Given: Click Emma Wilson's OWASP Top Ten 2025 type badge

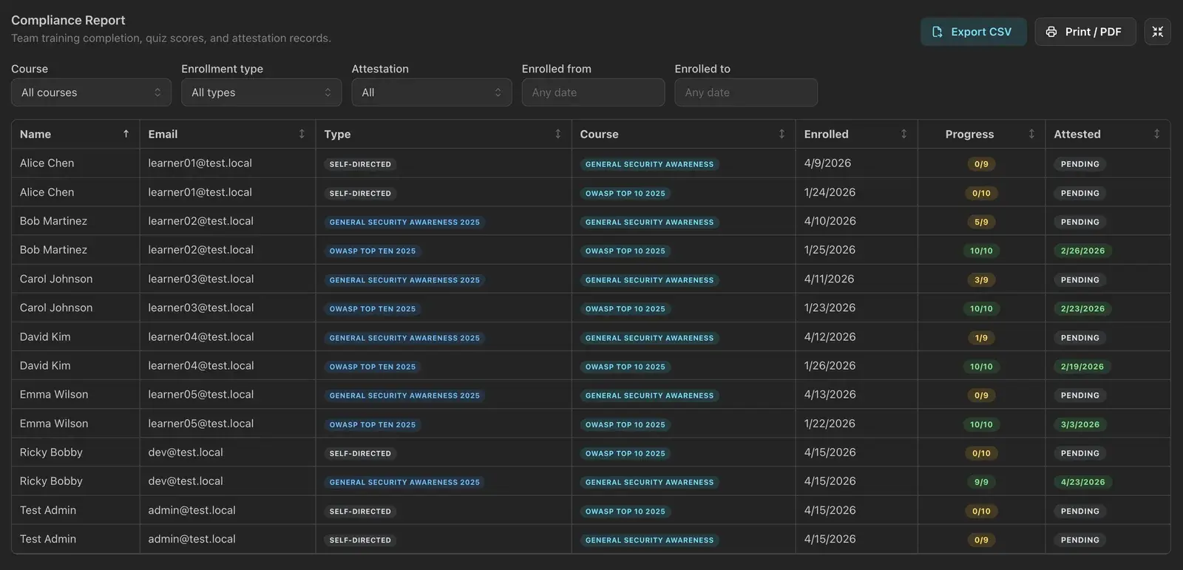Looking at the screenshot, I should click(373, 424).
